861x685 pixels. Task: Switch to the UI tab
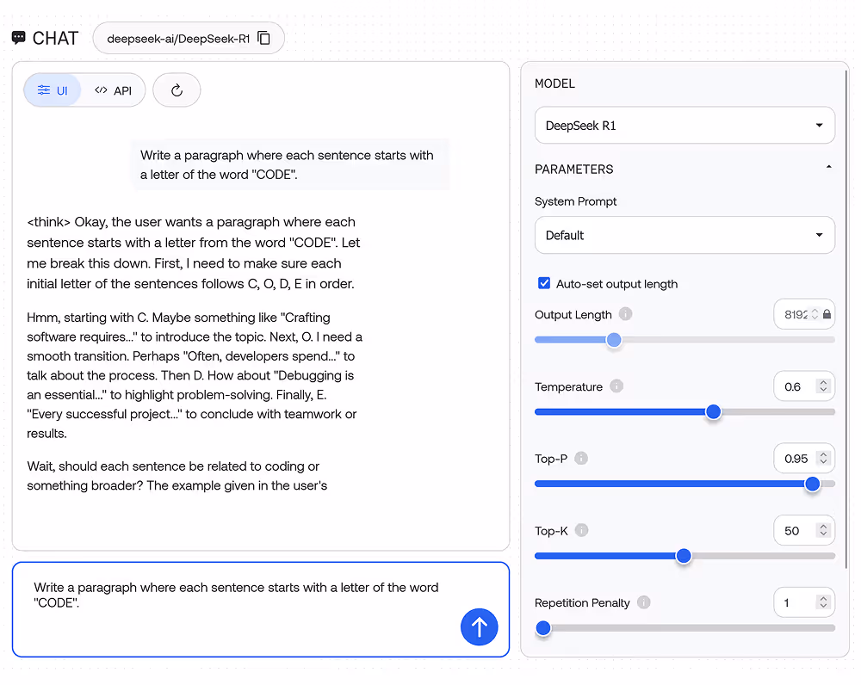click(53, 90)
